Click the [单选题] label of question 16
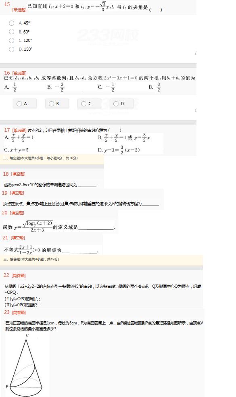236x397 pixels. [x=19, y=73]
